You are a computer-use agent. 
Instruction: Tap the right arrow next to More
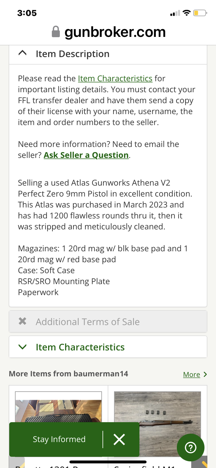[205, 374]
